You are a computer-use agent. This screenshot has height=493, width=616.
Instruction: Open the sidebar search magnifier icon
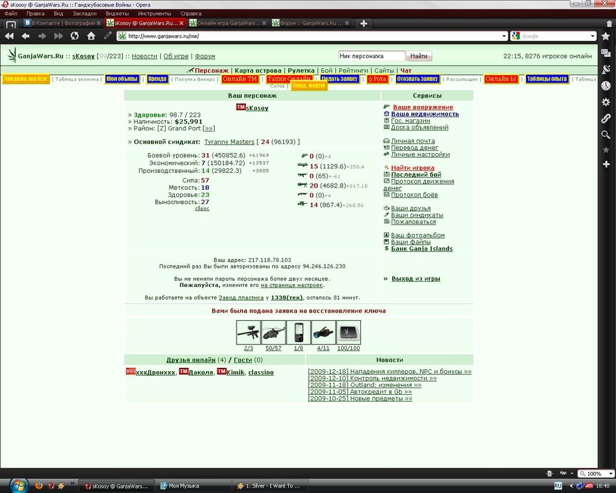(606, 135)
